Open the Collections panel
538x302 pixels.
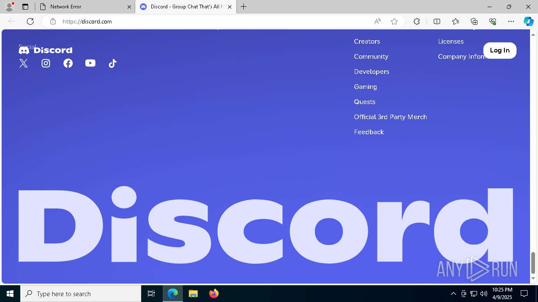pos(474,21)
